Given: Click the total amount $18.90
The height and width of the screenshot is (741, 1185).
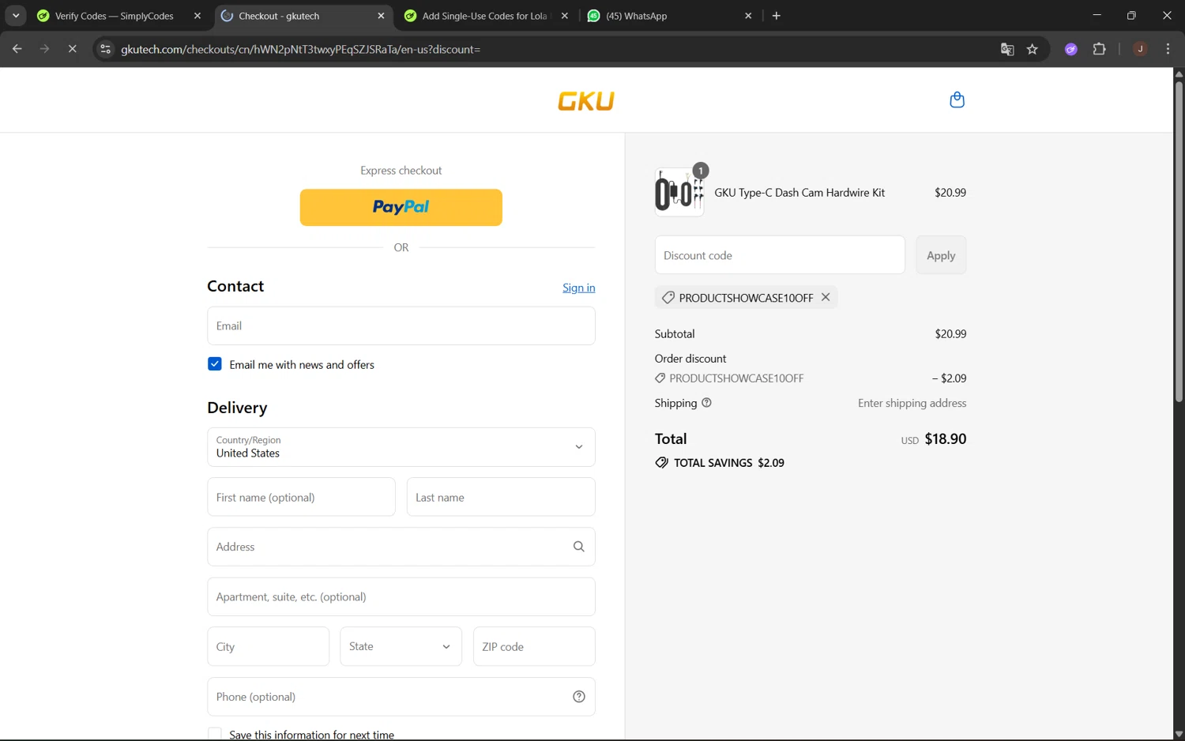Looking at the screenshot, I should (945, 438).
